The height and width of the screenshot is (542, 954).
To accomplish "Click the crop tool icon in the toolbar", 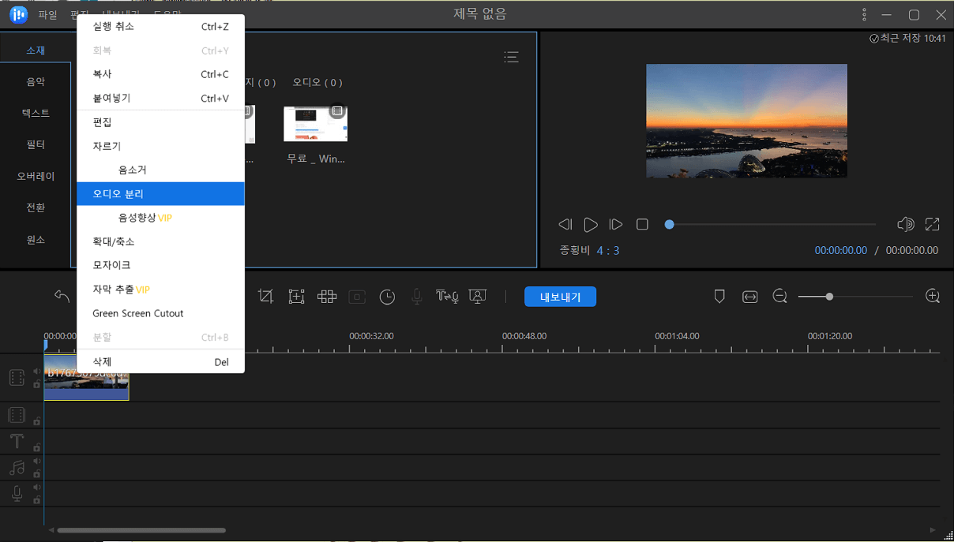I will (266, 297).
